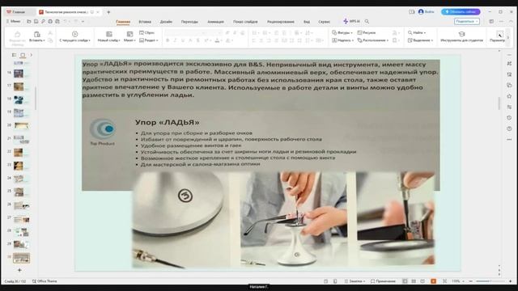Screen dimensions: 518x291
Task: Click the undo arrow icon
Action: click(x=66, y=22)
